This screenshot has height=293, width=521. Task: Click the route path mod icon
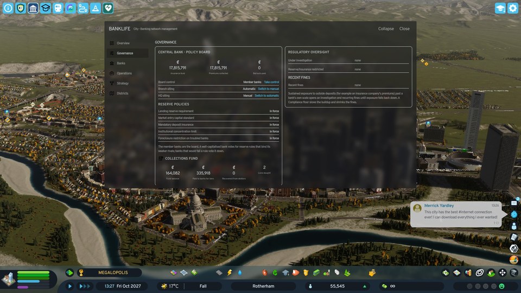point(83,8)
